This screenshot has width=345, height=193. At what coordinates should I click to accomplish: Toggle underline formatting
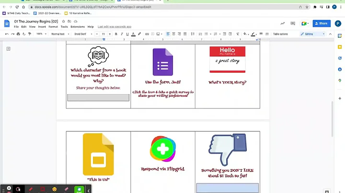(127, 34)
